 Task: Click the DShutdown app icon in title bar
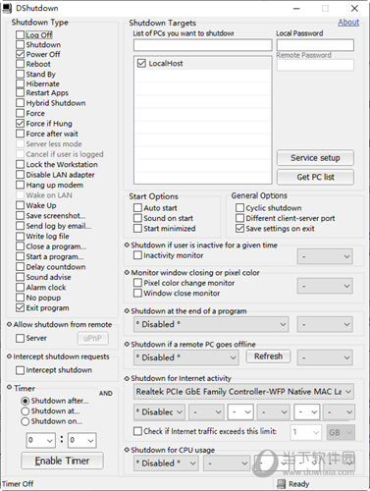click(7, 8)
